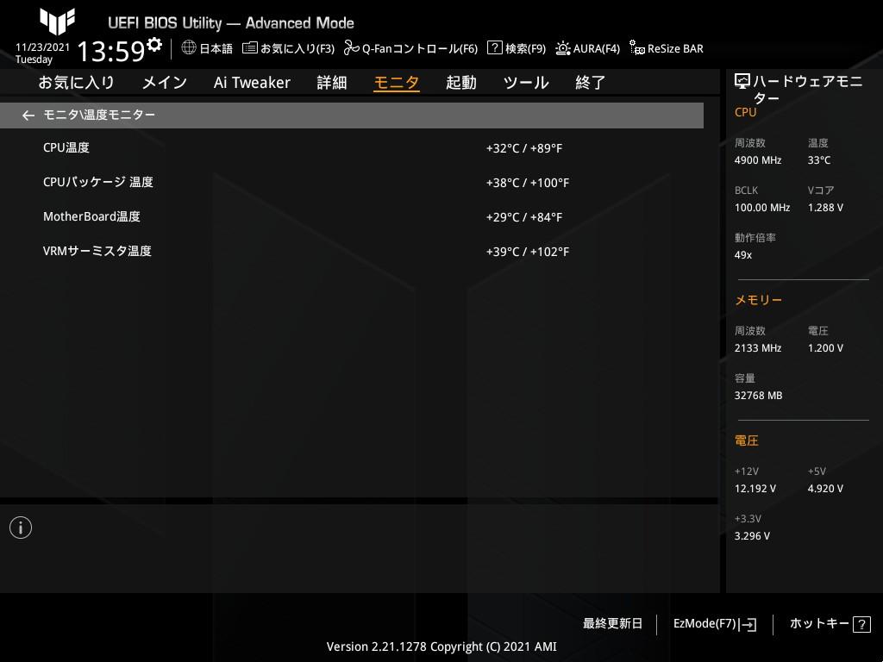Select the モニタ tab
Image resolution: width=883 pixels, height=662 pixels.
397,83
